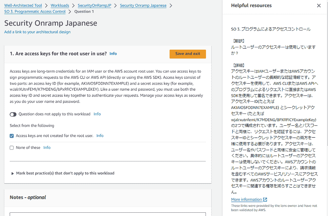Click the 'Helpful resources' panel title
Viewport: 328px width, 216px height.
pos(251,6)
